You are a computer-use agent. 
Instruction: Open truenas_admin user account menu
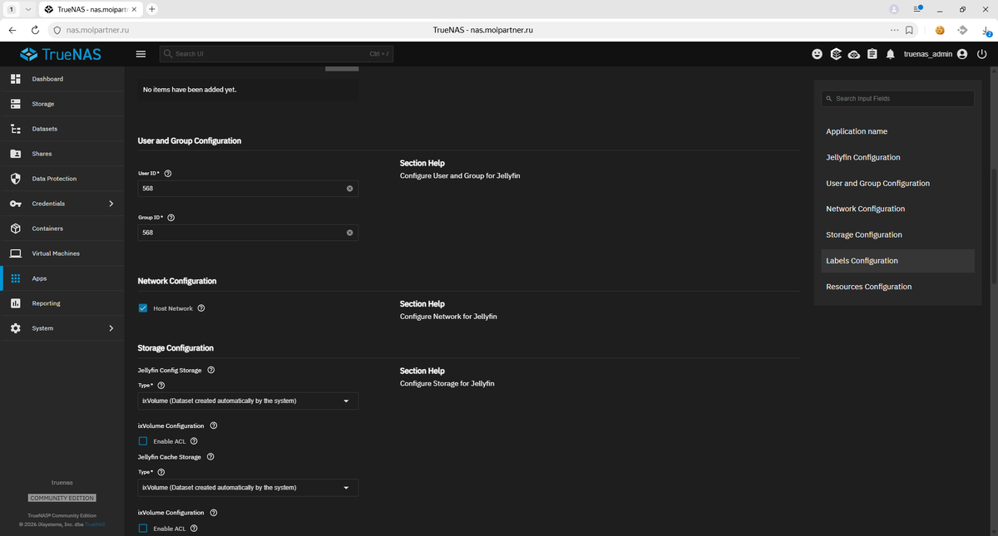pyautogui.click(x=936, y=54)
